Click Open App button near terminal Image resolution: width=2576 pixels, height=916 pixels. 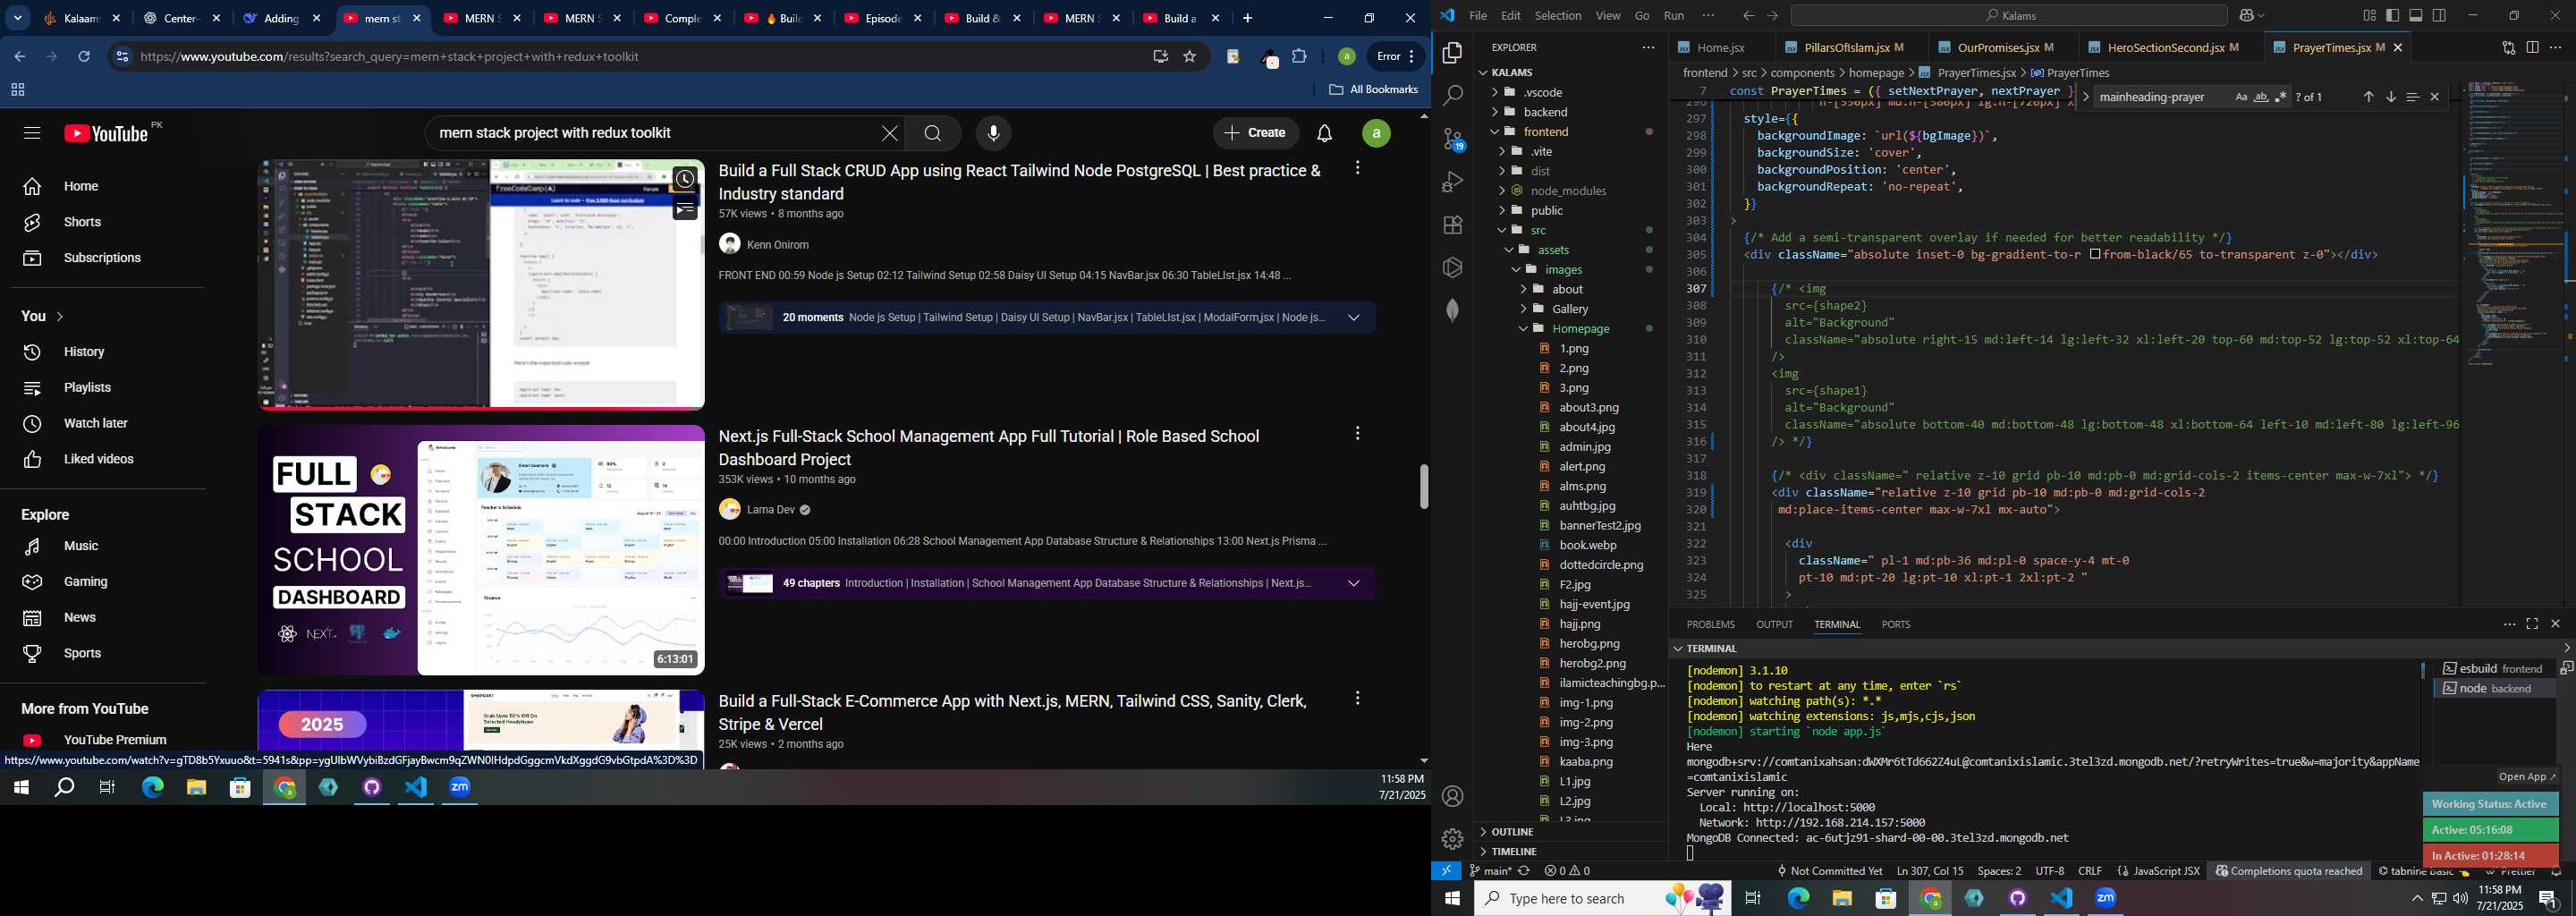tap(2526, 777)
